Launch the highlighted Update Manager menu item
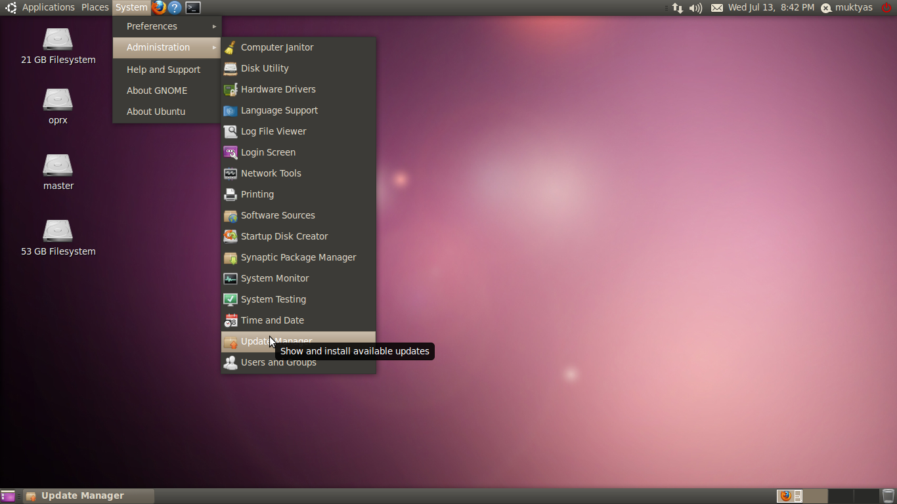The image size is (897, 504). 299,341
